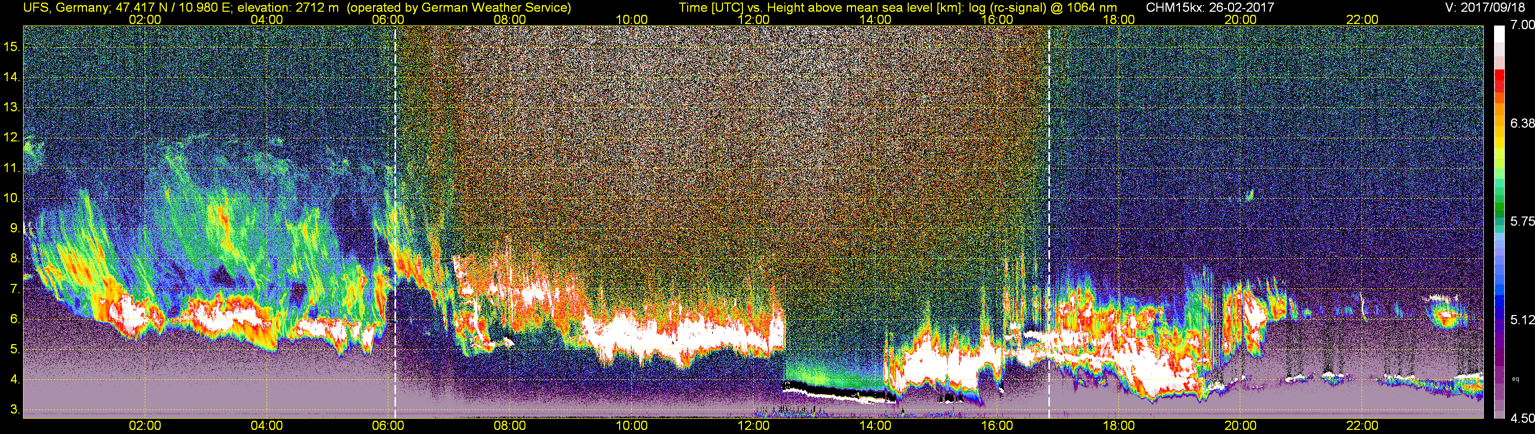
Task: Click the height axis label '6.'
Action: [x=15, y=319]
